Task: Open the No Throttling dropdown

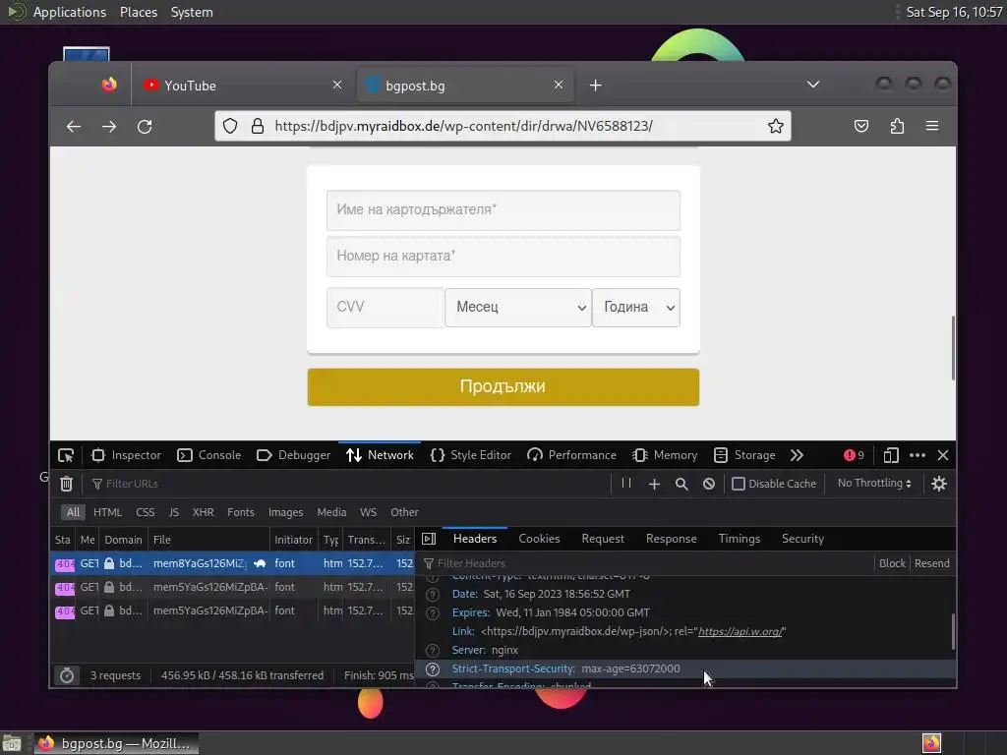Action: [874, 483]
